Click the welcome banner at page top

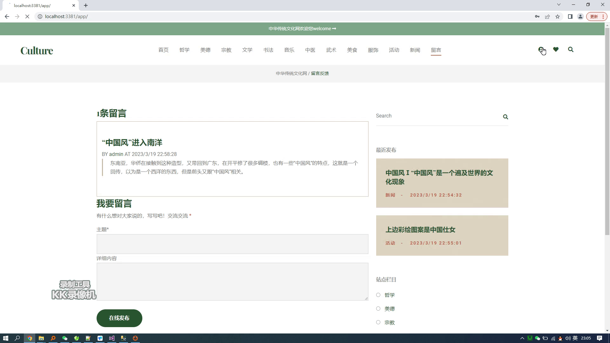(302, 29)
